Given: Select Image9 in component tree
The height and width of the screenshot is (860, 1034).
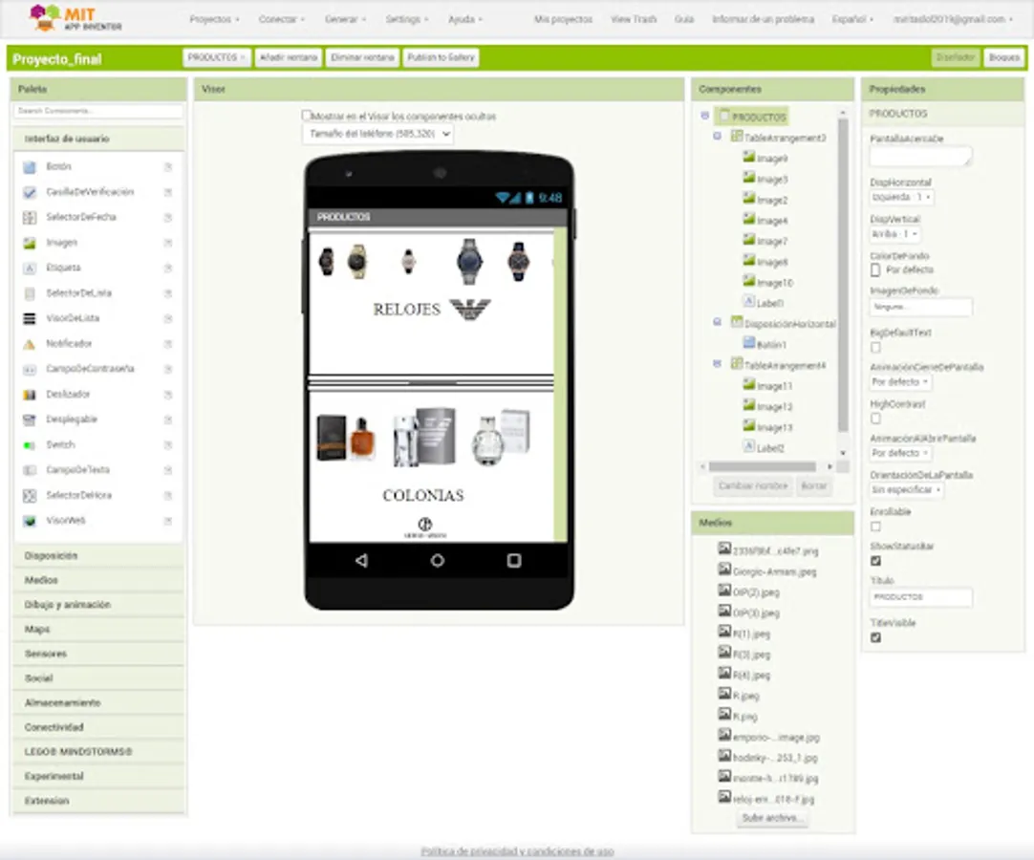Looking at the screenshot, I should [x=772, y=159].
